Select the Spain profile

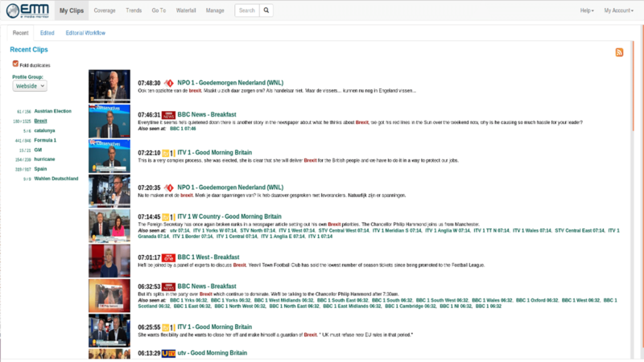tap(40, 169)
